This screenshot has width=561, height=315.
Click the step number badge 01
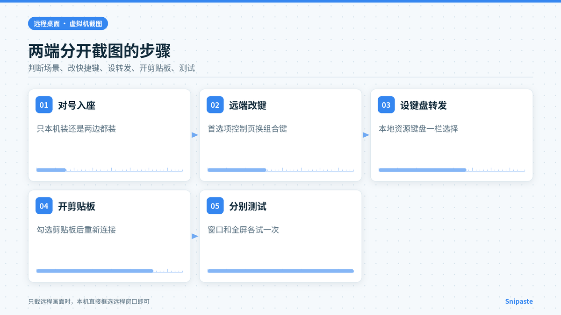coord(44,105)
